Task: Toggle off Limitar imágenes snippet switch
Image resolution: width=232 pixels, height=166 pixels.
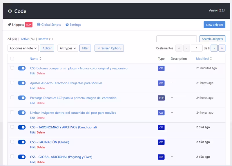Action: tap(22, 112)
